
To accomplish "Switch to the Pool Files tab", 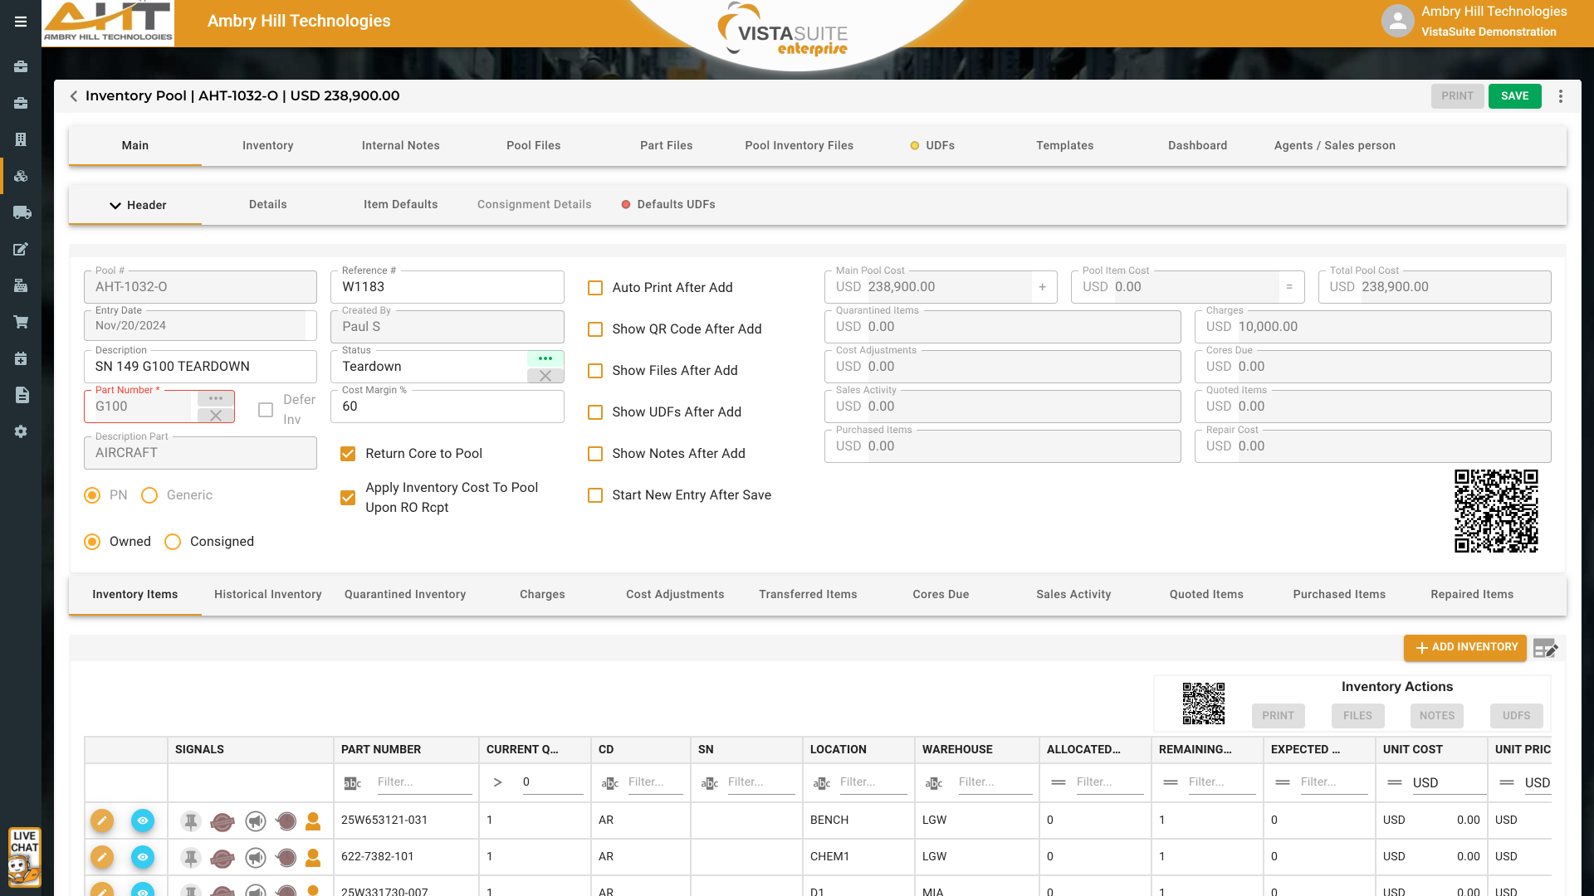I will coord(533,145).
